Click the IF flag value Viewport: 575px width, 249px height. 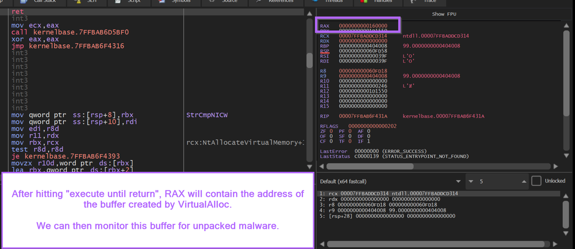click(369, 141)
